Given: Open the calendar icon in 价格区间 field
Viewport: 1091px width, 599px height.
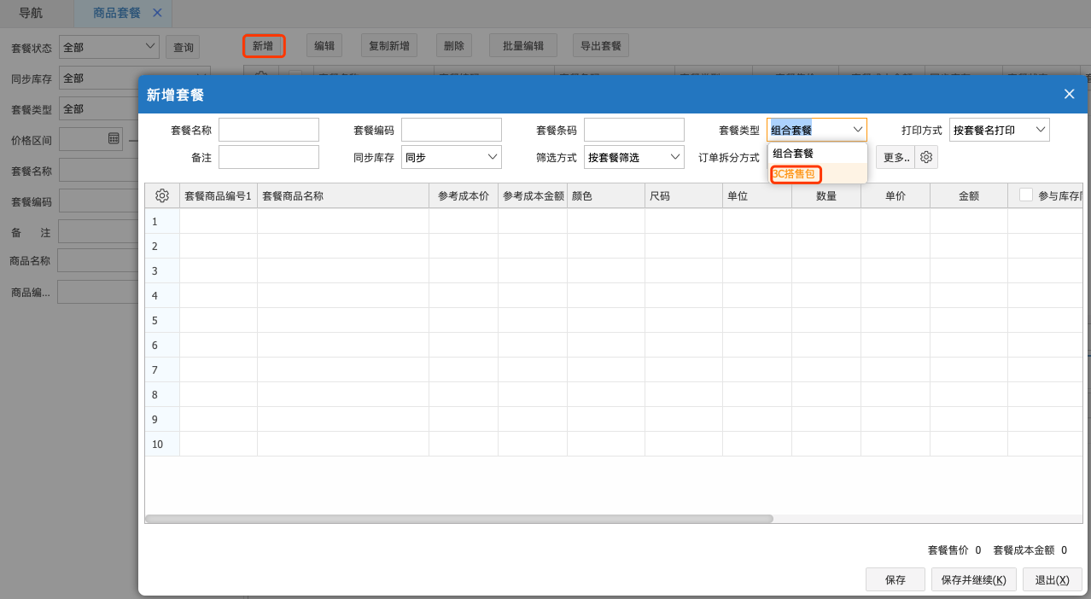Looking at the screenshot, I should [x=114, y=138].
